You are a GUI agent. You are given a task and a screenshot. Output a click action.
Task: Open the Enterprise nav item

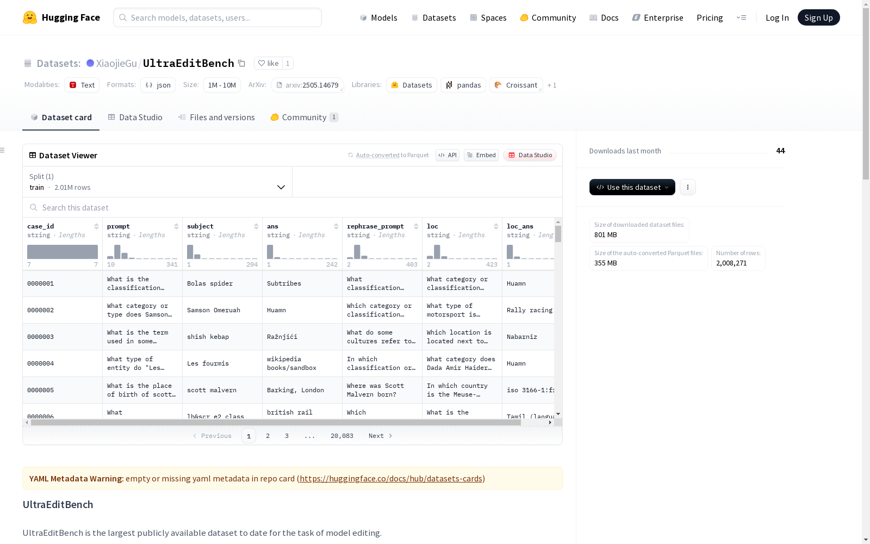click(658, 17)
